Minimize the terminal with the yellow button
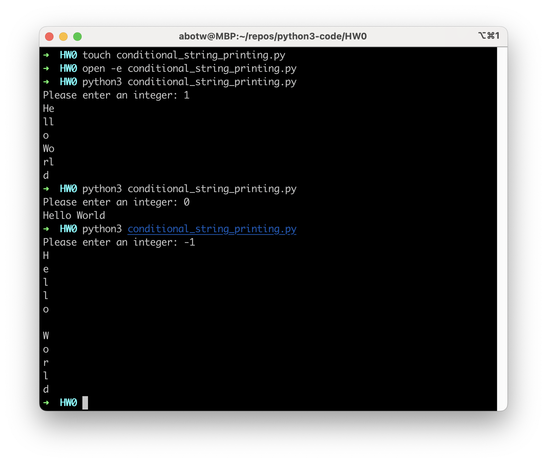The image size is (547, 463). coord(63,36)
